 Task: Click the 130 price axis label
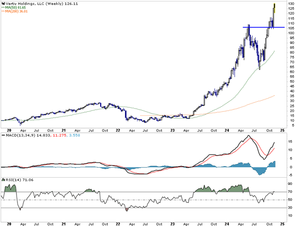(291, 4)
